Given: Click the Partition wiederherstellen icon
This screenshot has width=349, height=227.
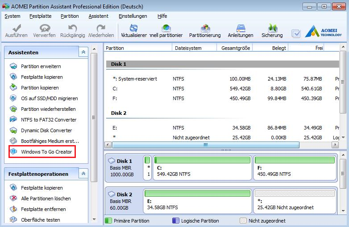Looking at the screenshot, I should click(x=13, y=109).
